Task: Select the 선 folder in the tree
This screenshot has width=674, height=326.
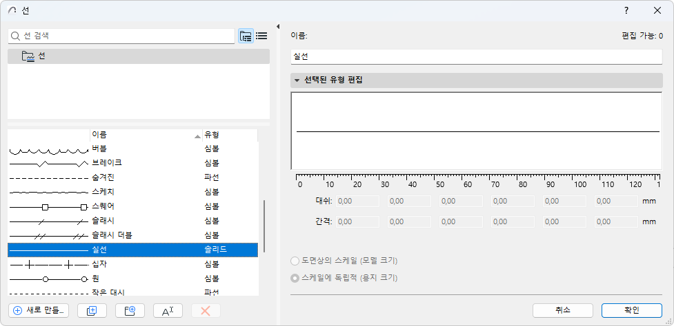Action: [139, 56]
